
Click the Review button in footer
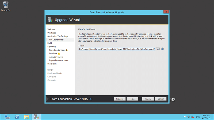(148, 99)
